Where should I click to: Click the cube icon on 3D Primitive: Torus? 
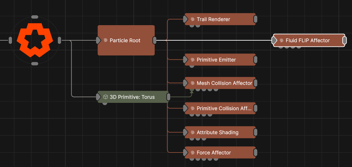point(105,97)
